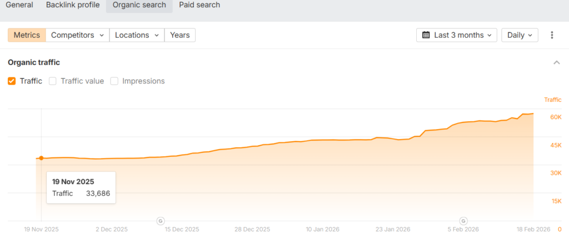Enable the Traffic value checkbox

(53, 81)
